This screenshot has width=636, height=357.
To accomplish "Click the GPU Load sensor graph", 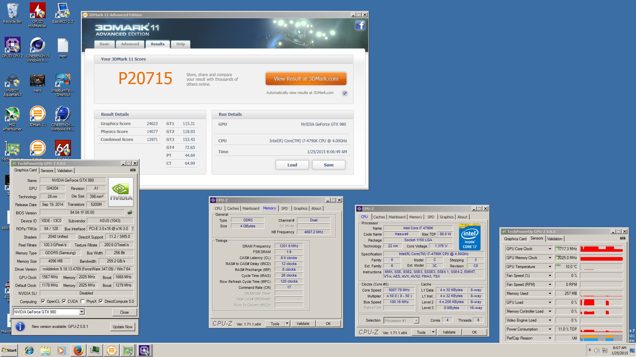I will (601, 302).
